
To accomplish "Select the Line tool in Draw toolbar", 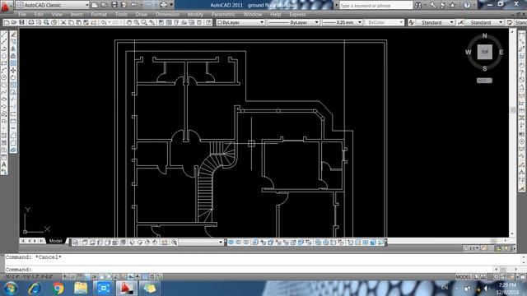I will click(x=4, y=35).
